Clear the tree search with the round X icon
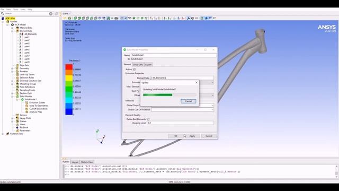Screen dimensions: 339x191 click(x=51, y=14)
